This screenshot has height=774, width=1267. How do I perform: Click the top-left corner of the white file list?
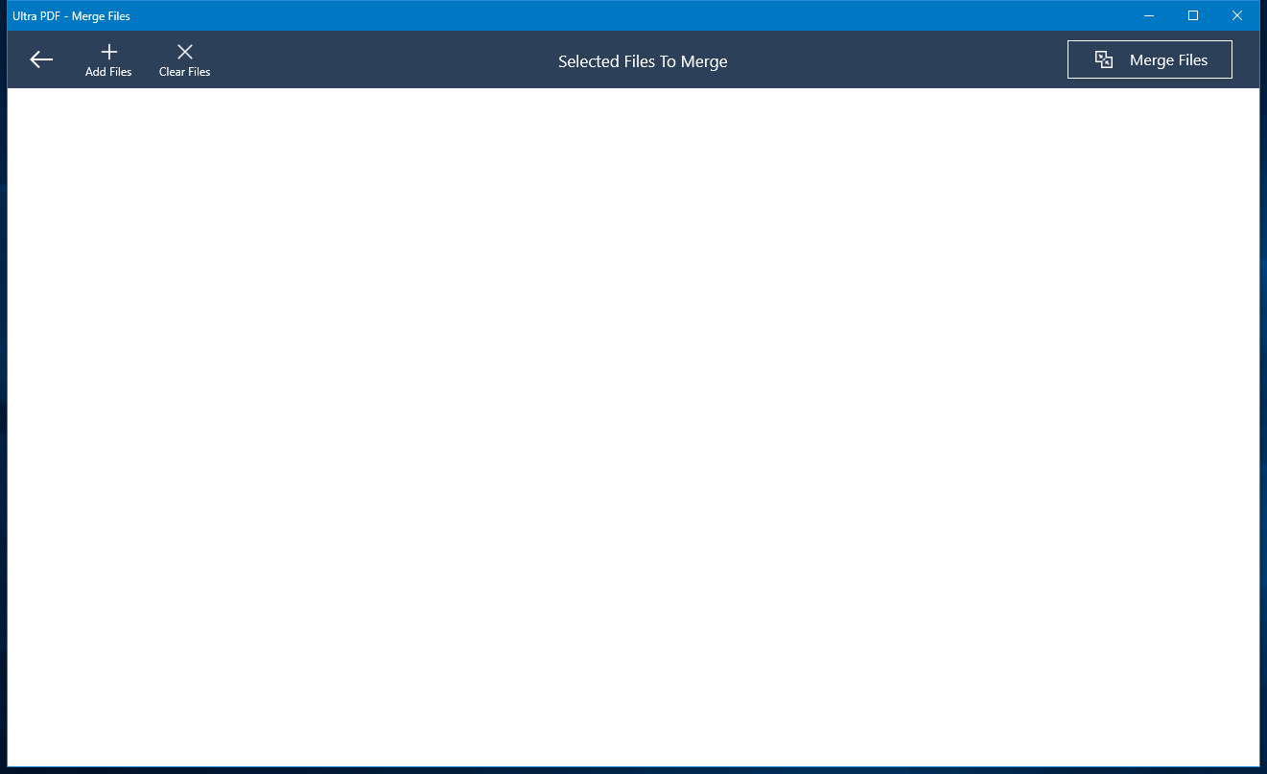(x=12, y=92)
